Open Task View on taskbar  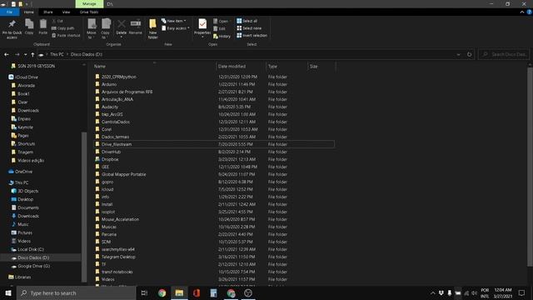pyautogui.click(x=144, y=292)
